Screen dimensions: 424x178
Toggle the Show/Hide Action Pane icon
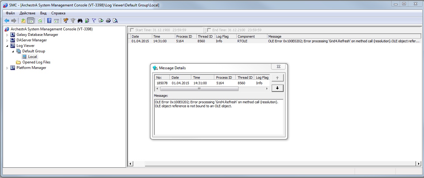point(56,21)
